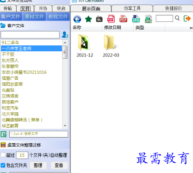Open the 2021-12 folder

[x=84, y=46]
